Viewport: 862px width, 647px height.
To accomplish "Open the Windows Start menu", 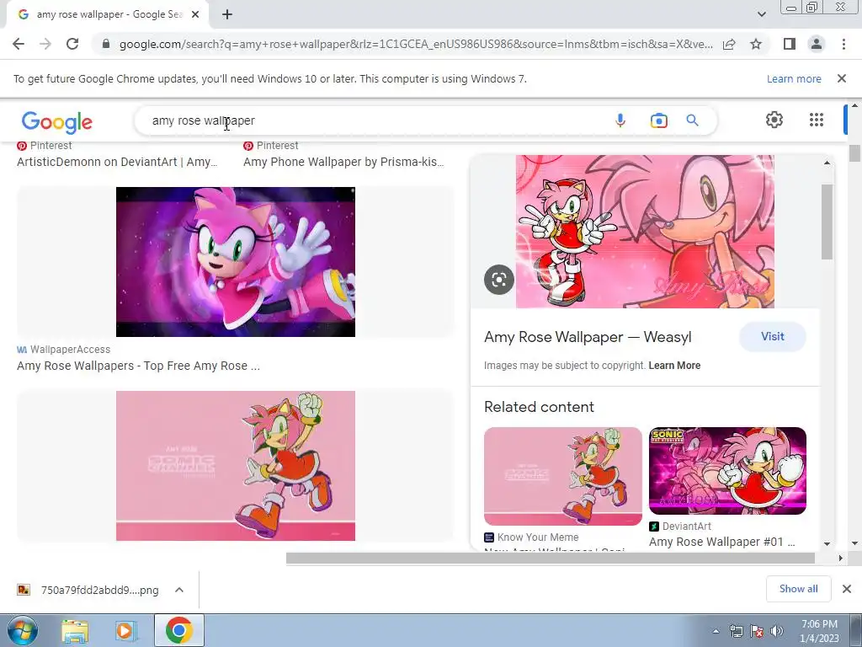I will pos(23,630).
